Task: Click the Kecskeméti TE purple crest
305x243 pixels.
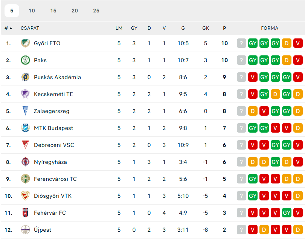Action: pos(25,94)
